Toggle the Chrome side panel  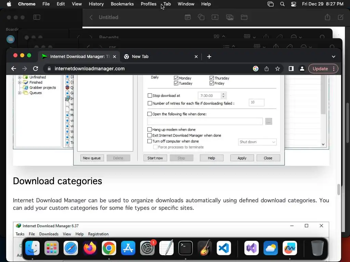[x=291, y=69]
